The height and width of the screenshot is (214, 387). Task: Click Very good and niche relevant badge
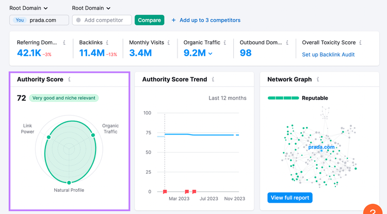(64, 98)
